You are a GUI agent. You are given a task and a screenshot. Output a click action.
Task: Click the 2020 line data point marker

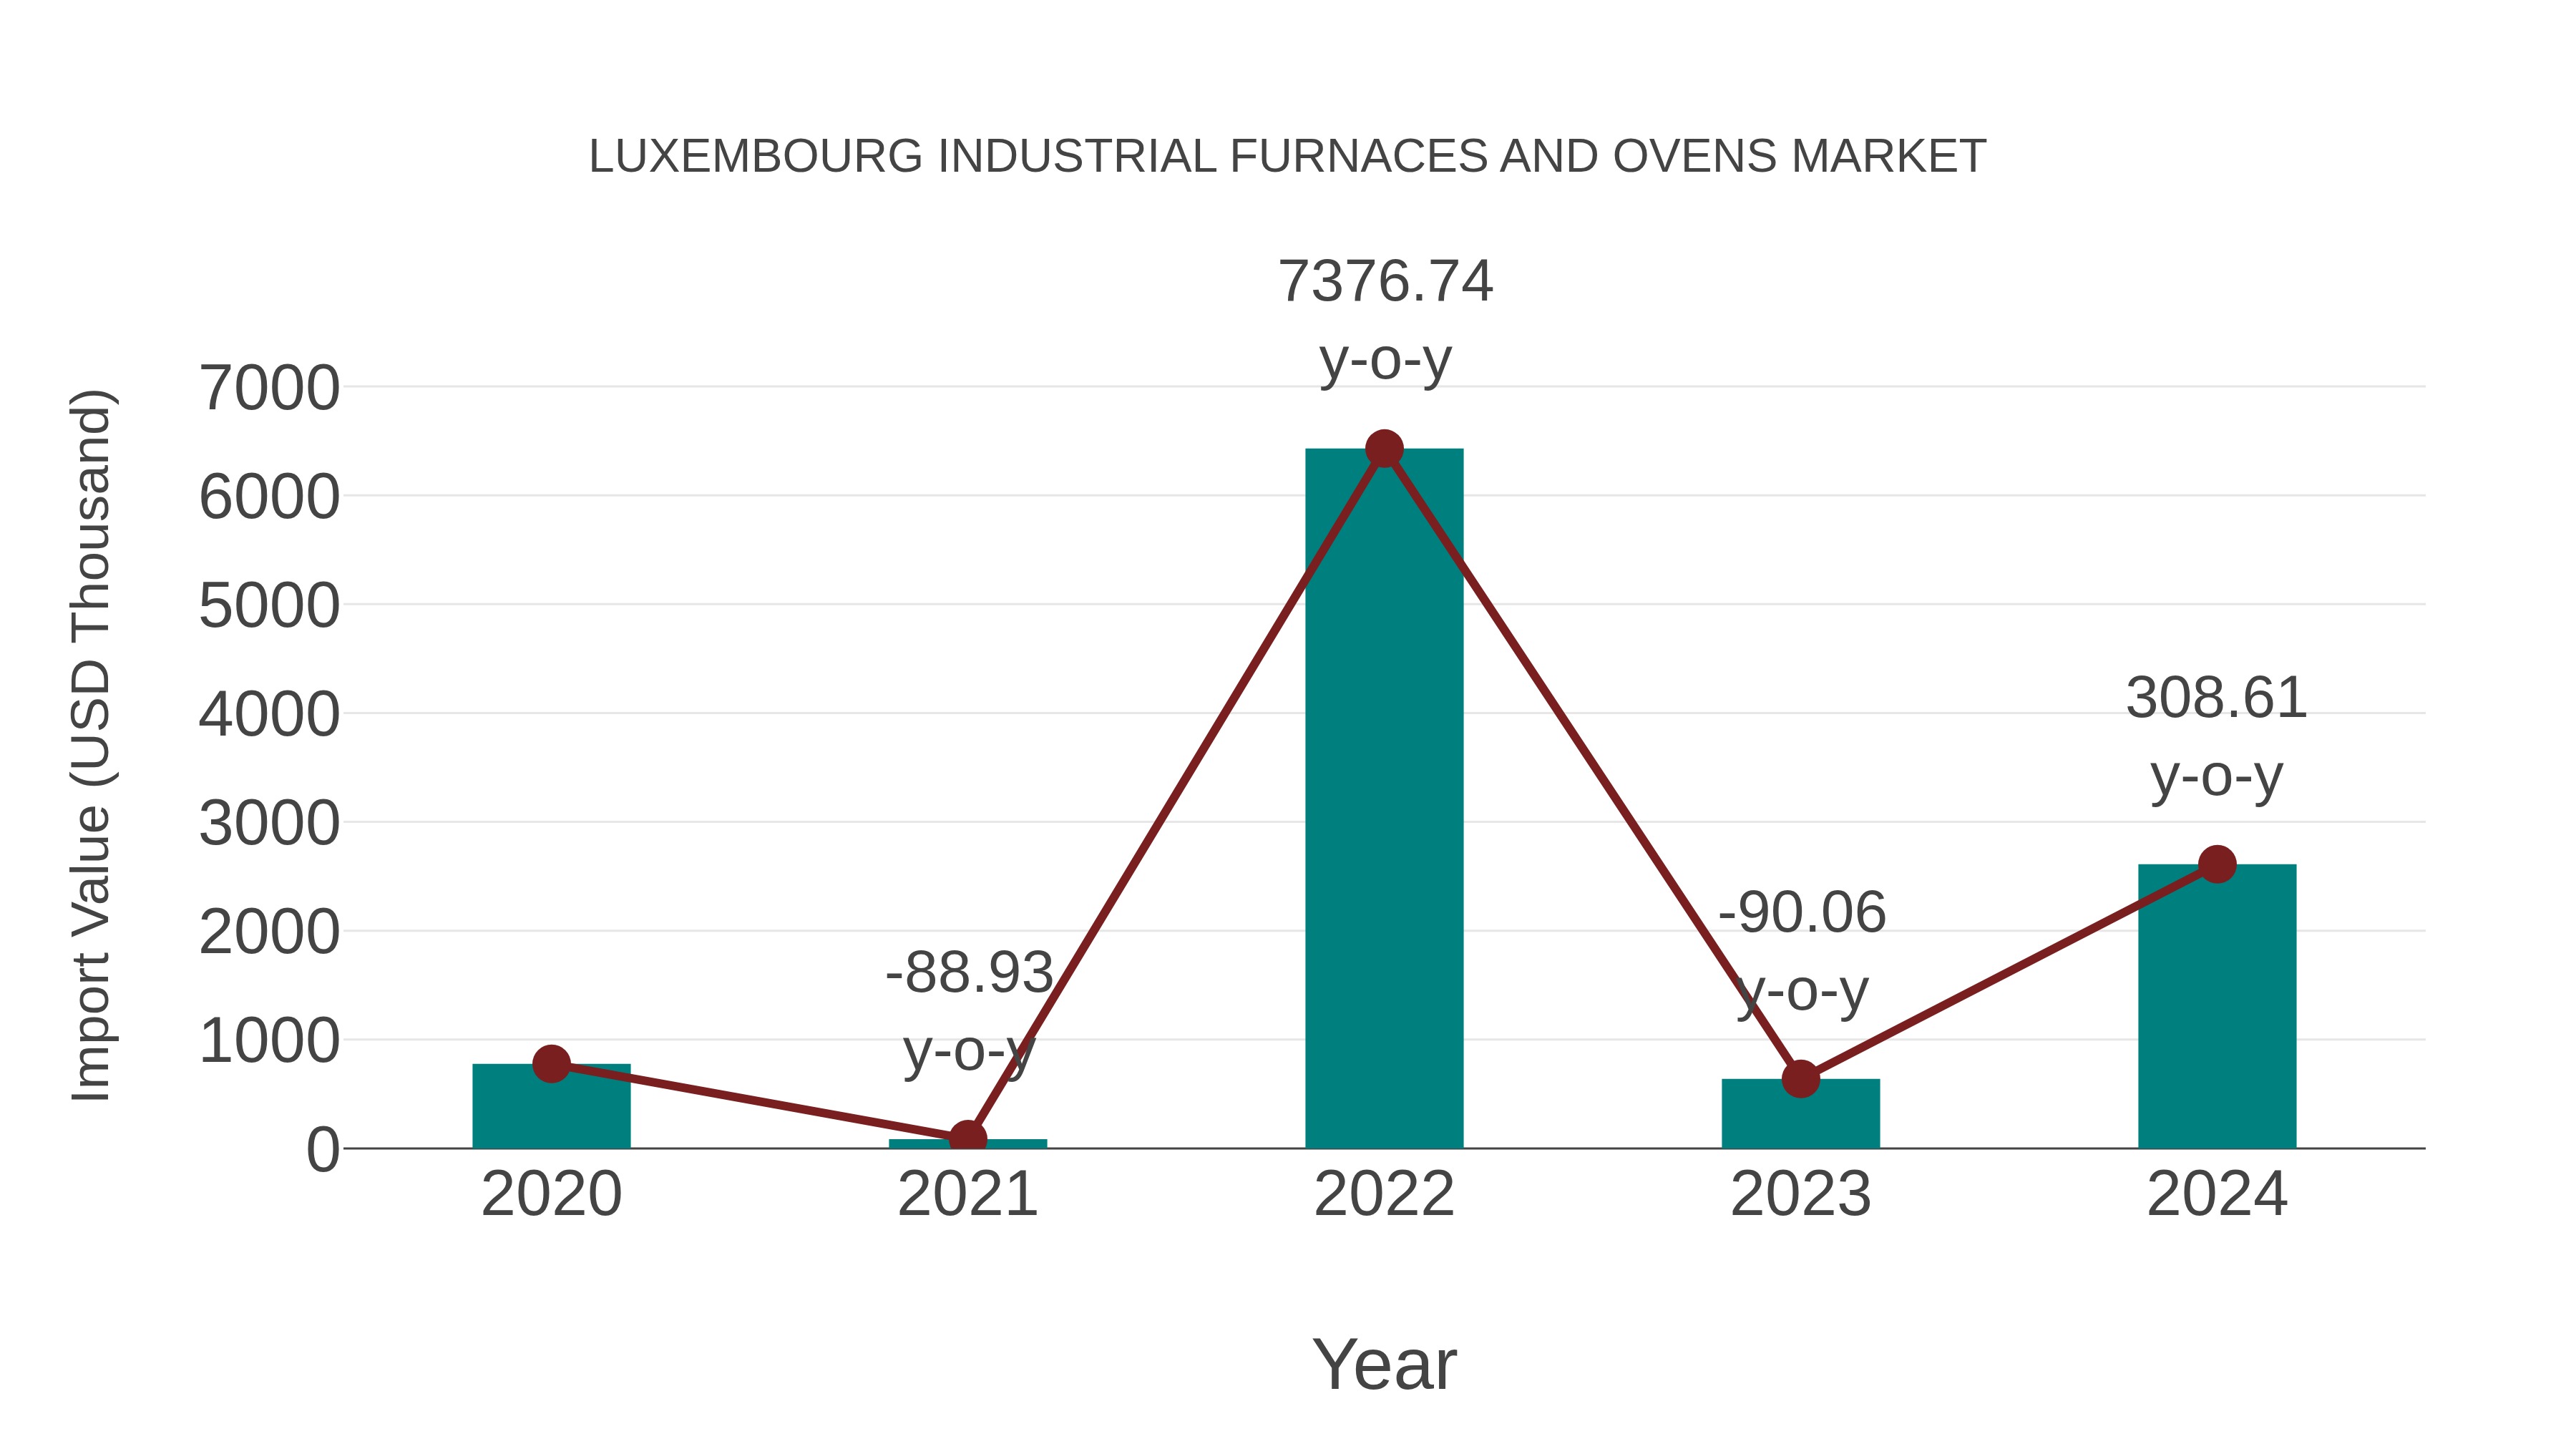pyautogui.click(x=551, y=1064)
